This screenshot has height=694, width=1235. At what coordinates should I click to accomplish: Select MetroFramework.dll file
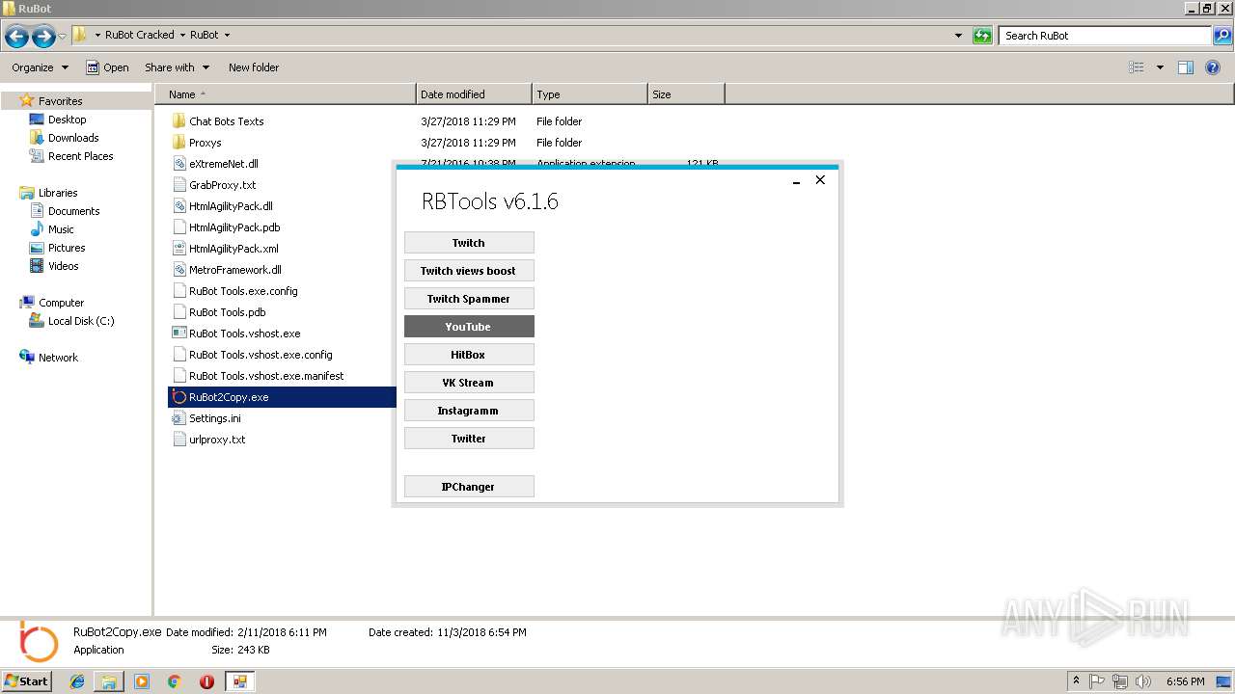point(234,270)
